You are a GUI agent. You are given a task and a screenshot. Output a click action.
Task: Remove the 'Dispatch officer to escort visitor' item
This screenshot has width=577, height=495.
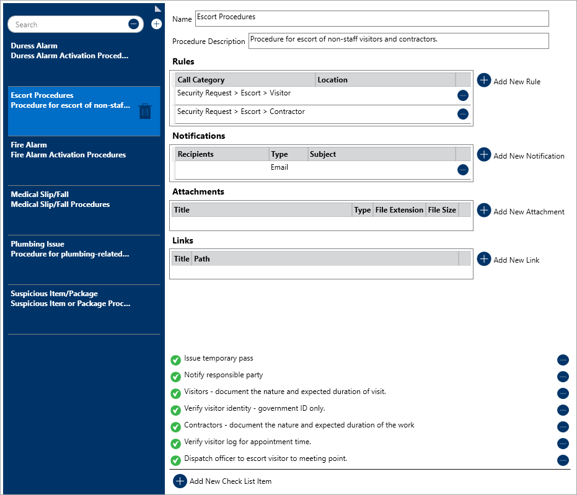point(563,460)
